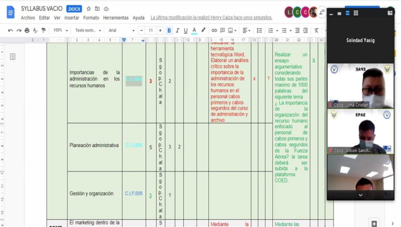
Task: Open the Ayuda menu
Action: (x=139, y=18)
